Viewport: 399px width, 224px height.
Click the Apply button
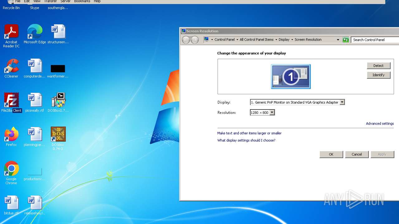click(382, 154)
